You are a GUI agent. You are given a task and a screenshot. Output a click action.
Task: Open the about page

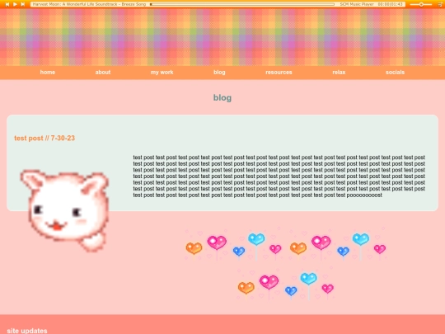103,72
